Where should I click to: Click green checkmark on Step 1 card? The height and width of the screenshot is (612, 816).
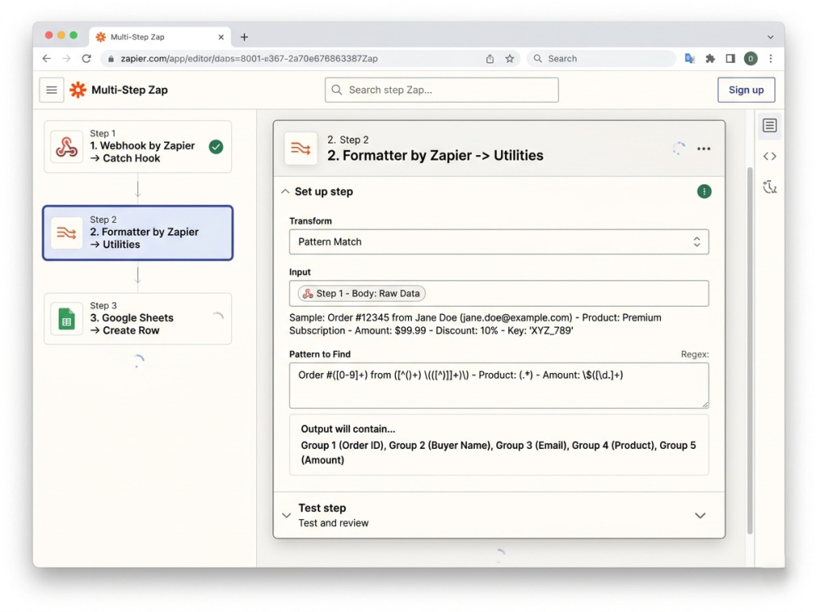(216, 147)
